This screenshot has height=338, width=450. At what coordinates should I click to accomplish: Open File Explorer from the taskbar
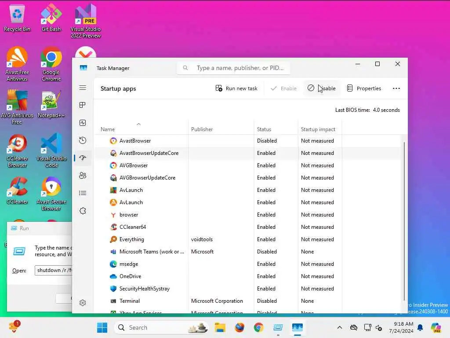220,327
